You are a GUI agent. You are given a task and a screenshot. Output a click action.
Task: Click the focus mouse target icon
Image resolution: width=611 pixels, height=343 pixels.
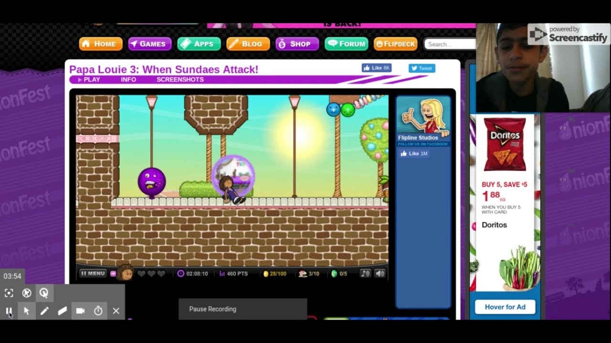pyautogui.click(x=9, y=293)
